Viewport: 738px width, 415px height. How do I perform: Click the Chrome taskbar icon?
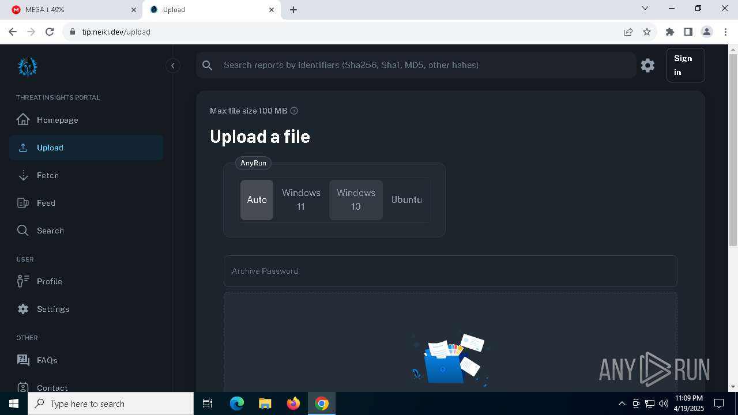322,403
